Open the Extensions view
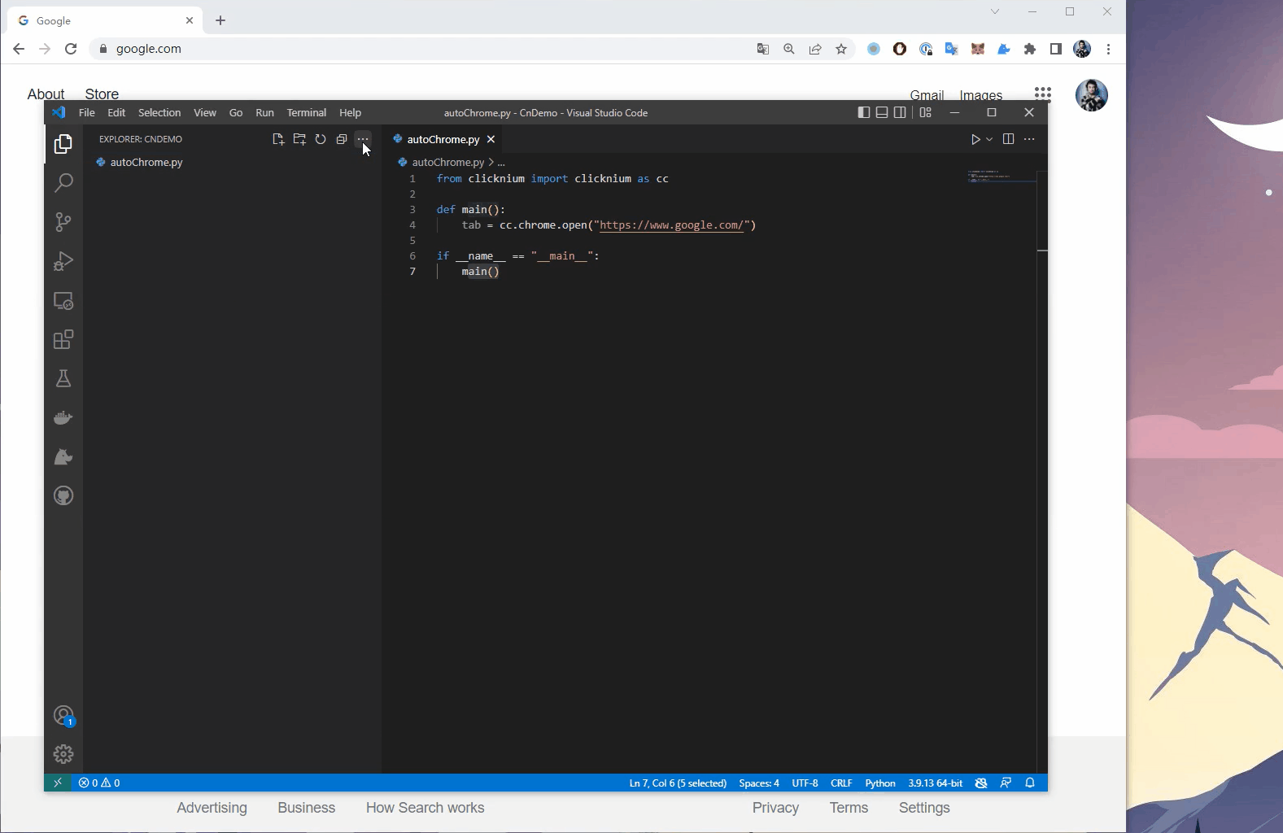 63,339
